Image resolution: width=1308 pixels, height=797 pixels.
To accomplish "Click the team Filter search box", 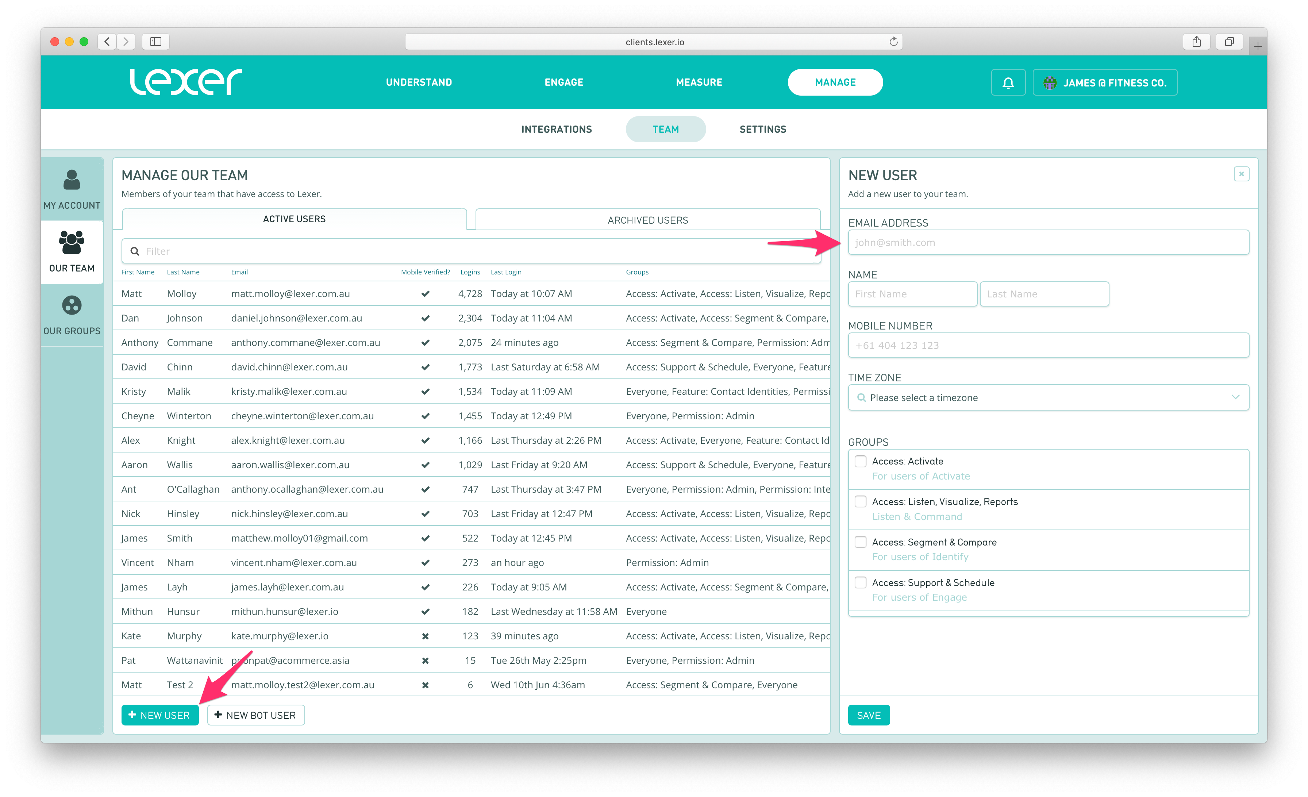I will [471, 251].
